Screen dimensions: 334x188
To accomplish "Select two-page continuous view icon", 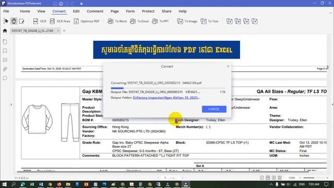I will tap(280, 178).
